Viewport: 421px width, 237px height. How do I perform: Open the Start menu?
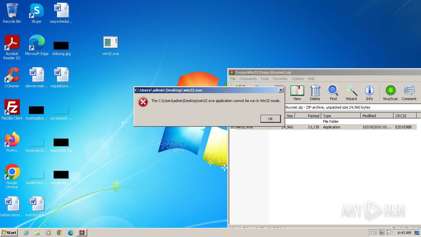click(x=9, y=233)
